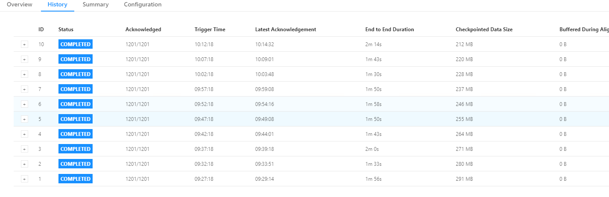Expand checkpoint 5 row
The width and height of the screenshot is (609, 197).
click(24, 119)
